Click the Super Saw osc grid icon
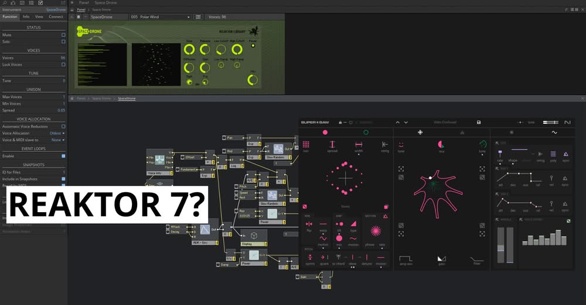This screenshot has width=586, height=305. coord(306,144)
